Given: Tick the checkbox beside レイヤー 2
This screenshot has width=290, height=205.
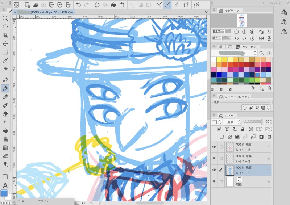Looking at the screenshot, I should coord(221,147).
